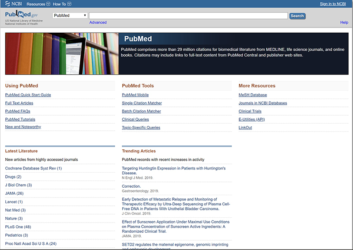Select Nat Med (3) journal
Viewport: 353px width, 250px height.
pos(15,210)
